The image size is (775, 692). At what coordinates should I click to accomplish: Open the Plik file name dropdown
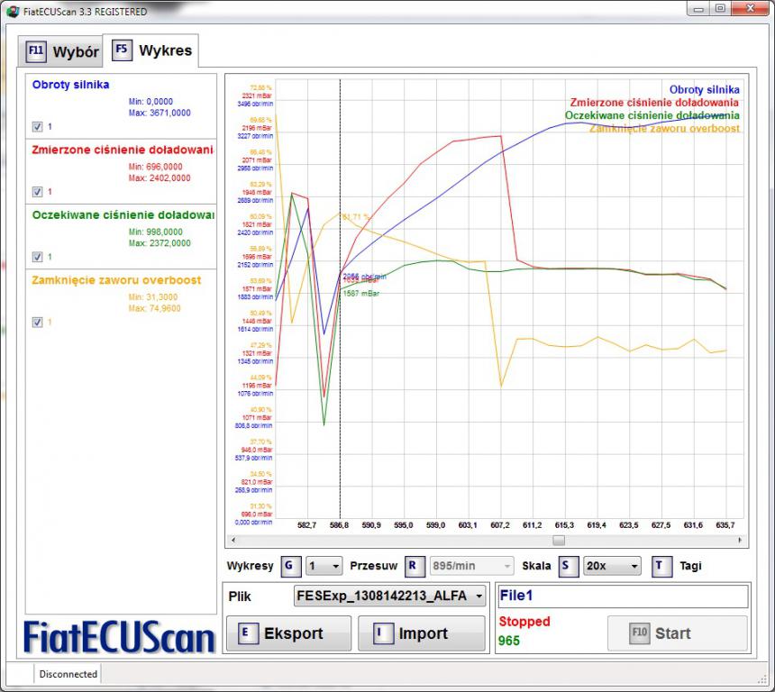coord(389,596)
